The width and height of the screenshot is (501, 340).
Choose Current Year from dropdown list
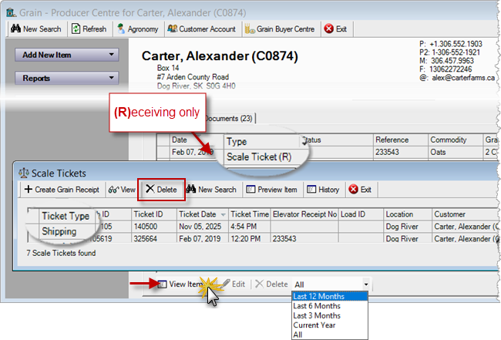tap(330, 325)
